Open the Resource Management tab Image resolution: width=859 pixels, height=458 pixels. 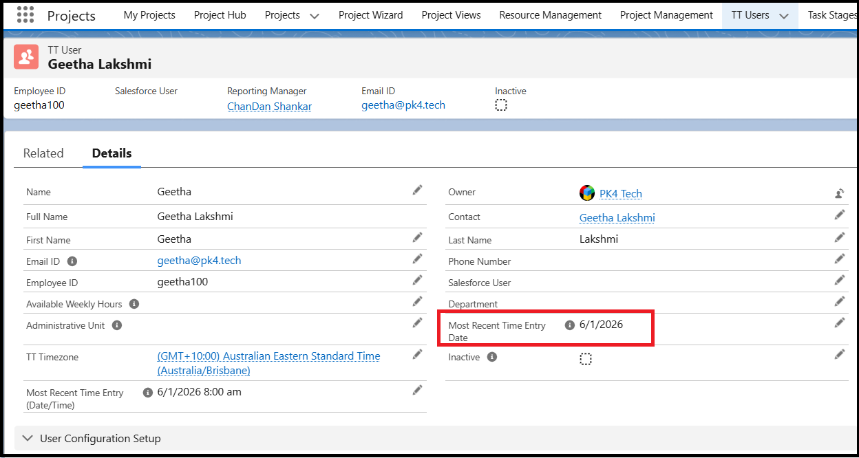click(x=551, y=15)
